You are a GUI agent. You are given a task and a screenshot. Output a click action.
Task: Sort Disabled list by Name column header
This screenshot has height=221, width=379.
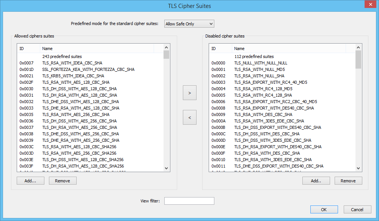click(289, 49)
